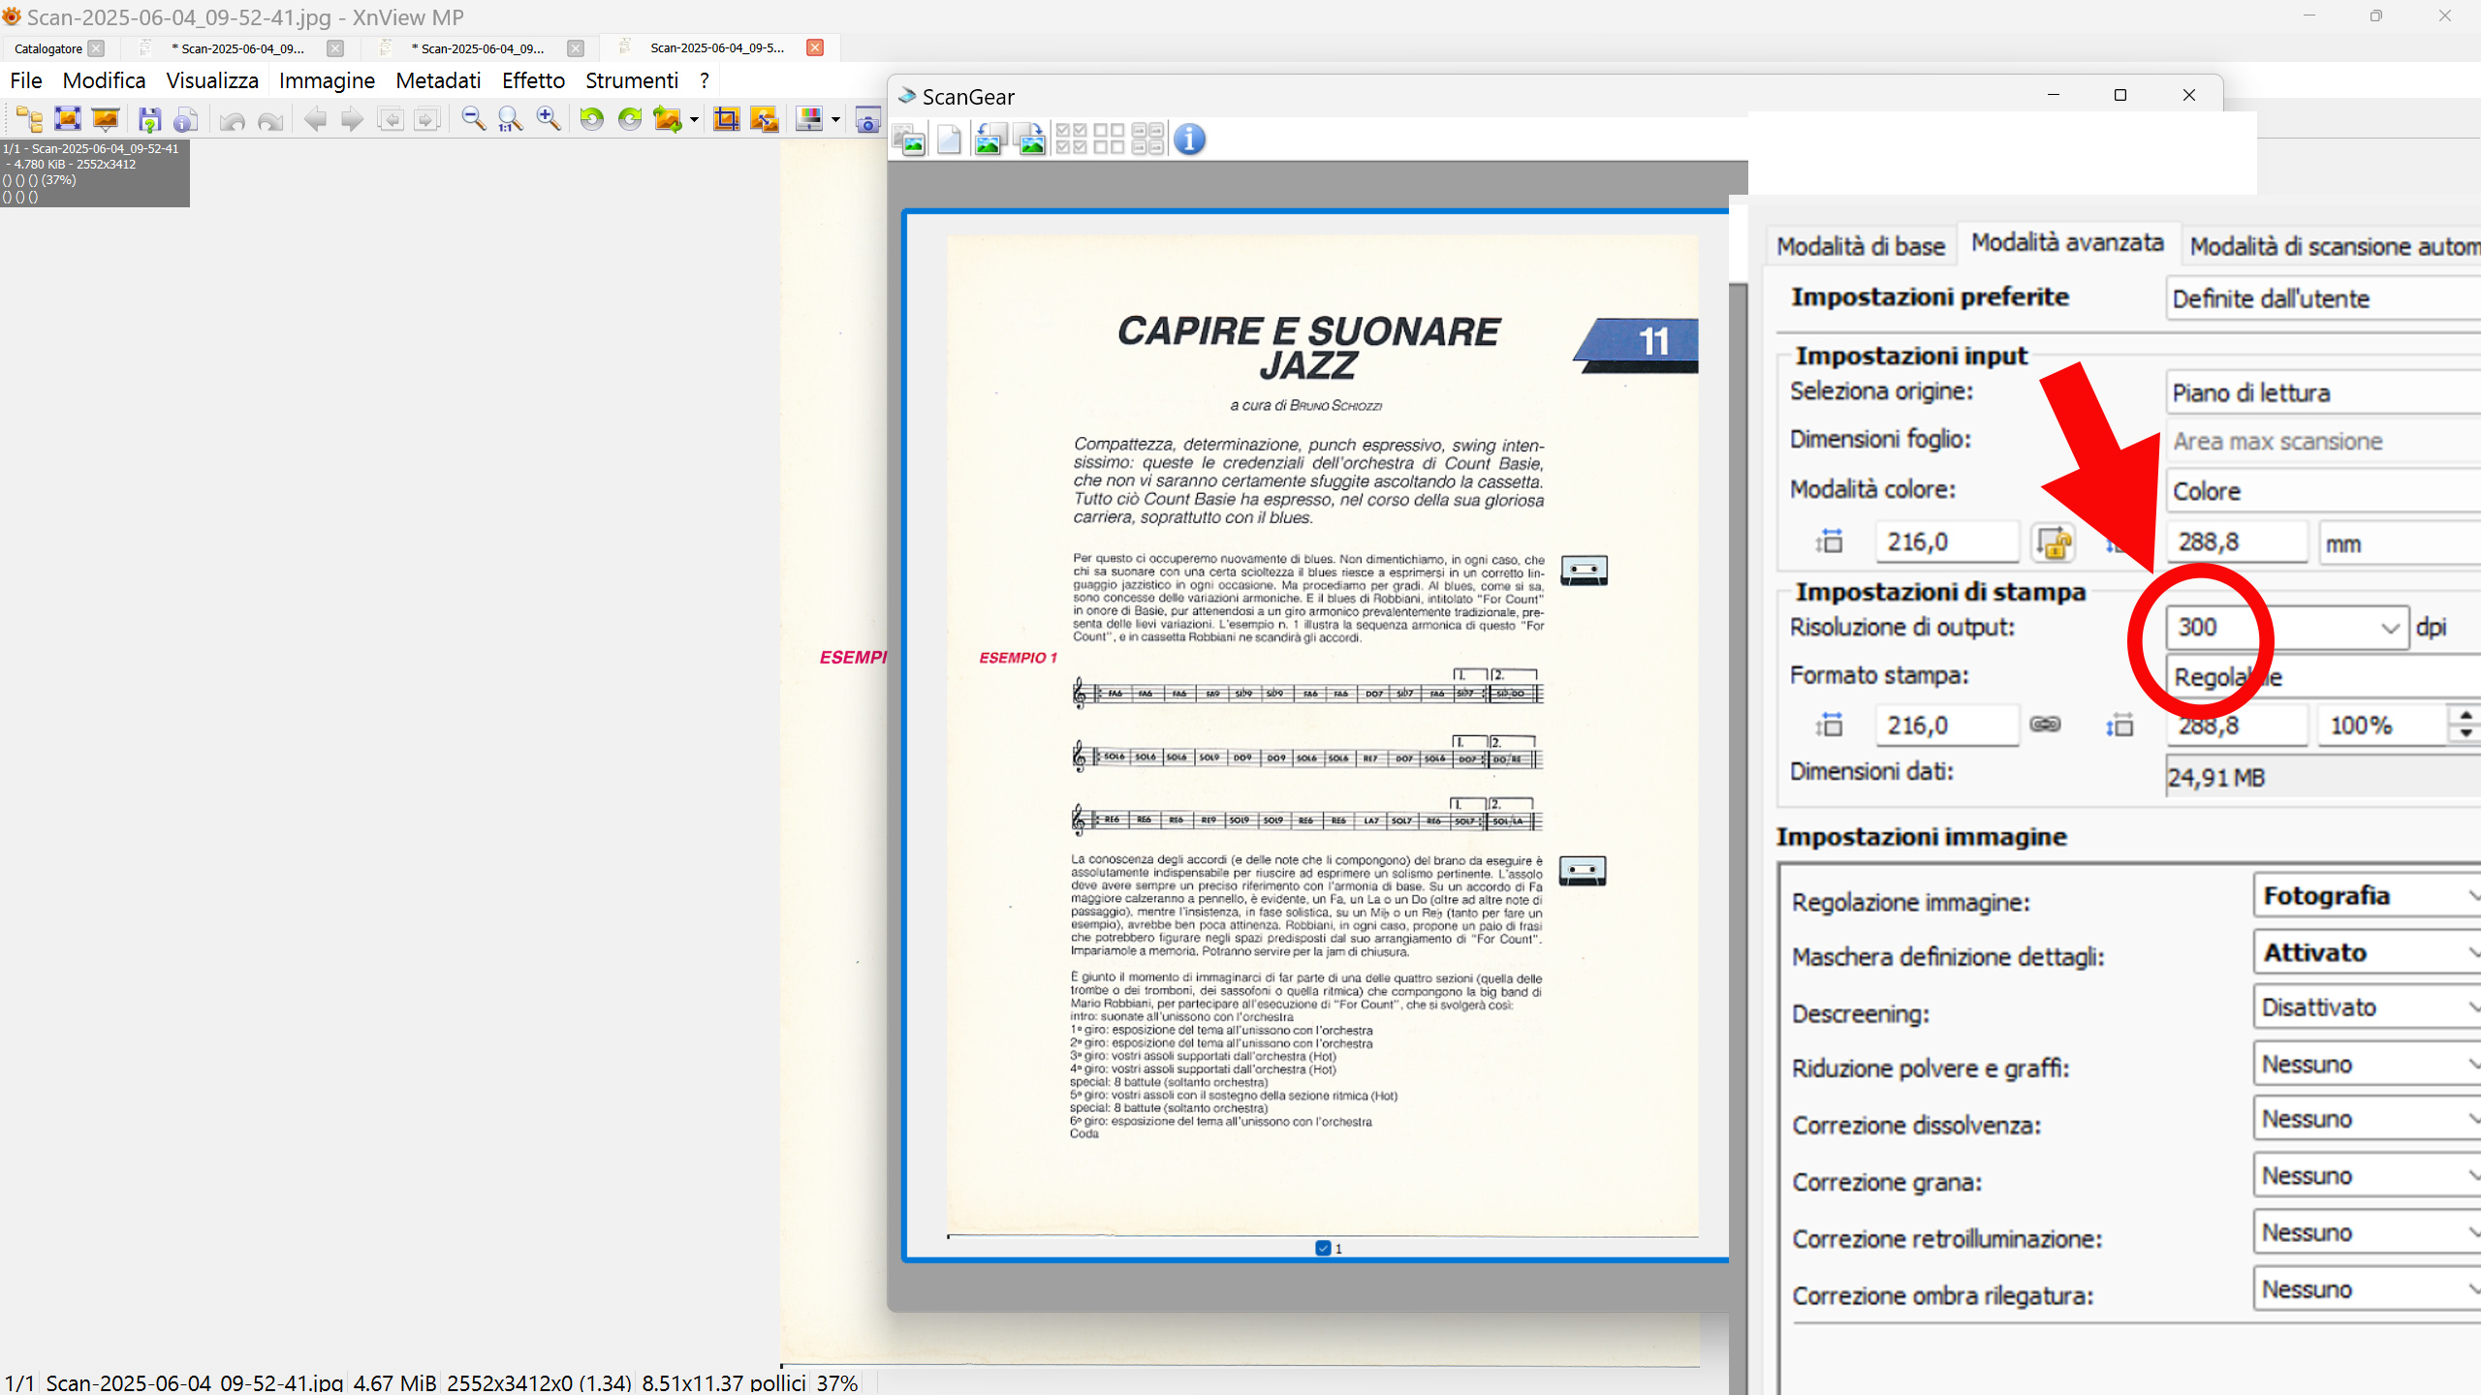
Task: Click the zoom out magnifier icon
Action: pos(473,119)
